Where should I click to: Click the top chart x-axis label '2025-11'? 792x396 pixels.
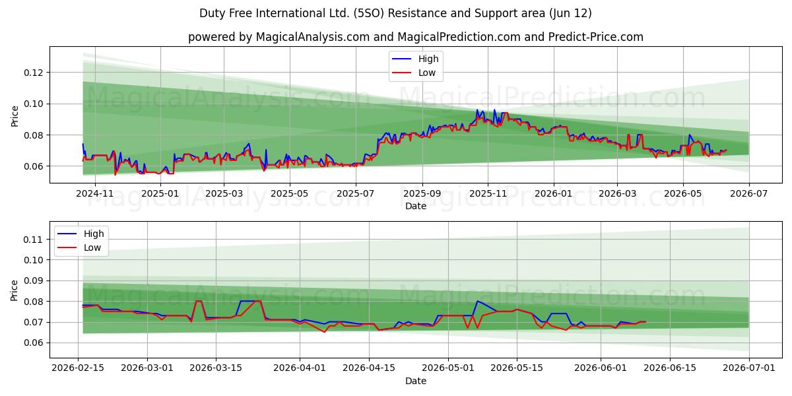click(488, 193)
